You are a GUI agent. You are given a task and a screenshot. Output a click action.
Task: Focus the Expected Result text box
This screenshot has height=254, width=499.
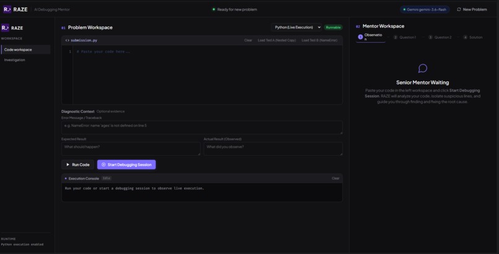131,148
